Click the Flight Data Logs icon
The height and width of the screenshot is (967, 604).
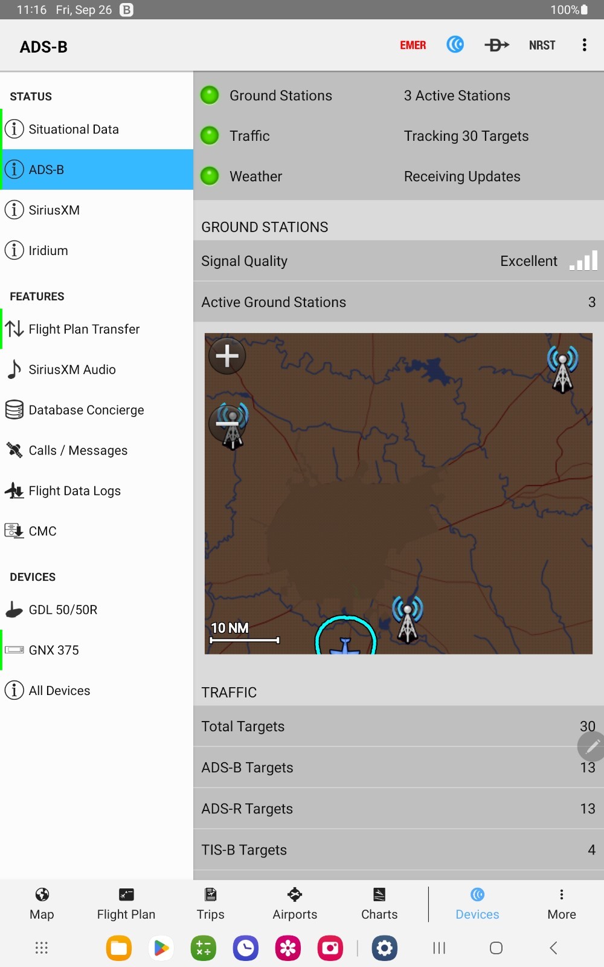(x=14, y=491)
